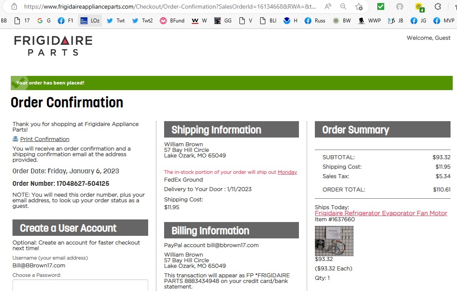The image size is (457, 291).
Task: Click 'Delivery to Your Door : 1/11/2023'
Action: [208, 189]
